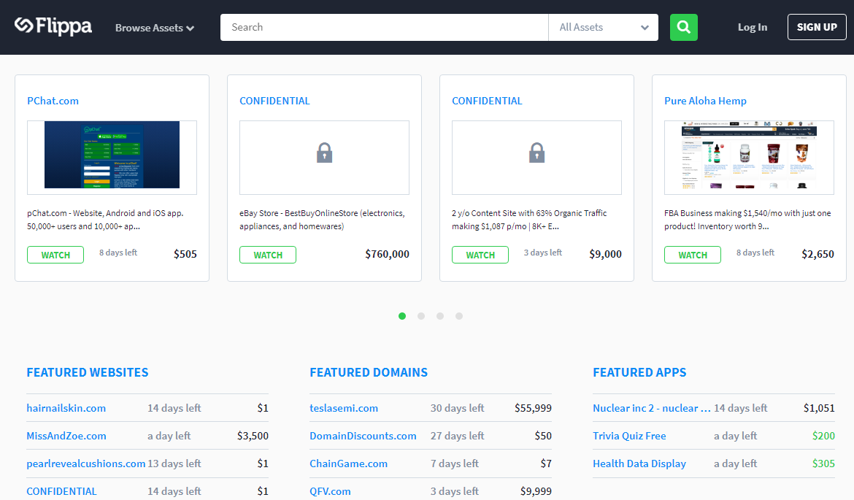Select the first carousel dot
The height and width of the screenshot is (500, 854).
[x=402, y=316]
